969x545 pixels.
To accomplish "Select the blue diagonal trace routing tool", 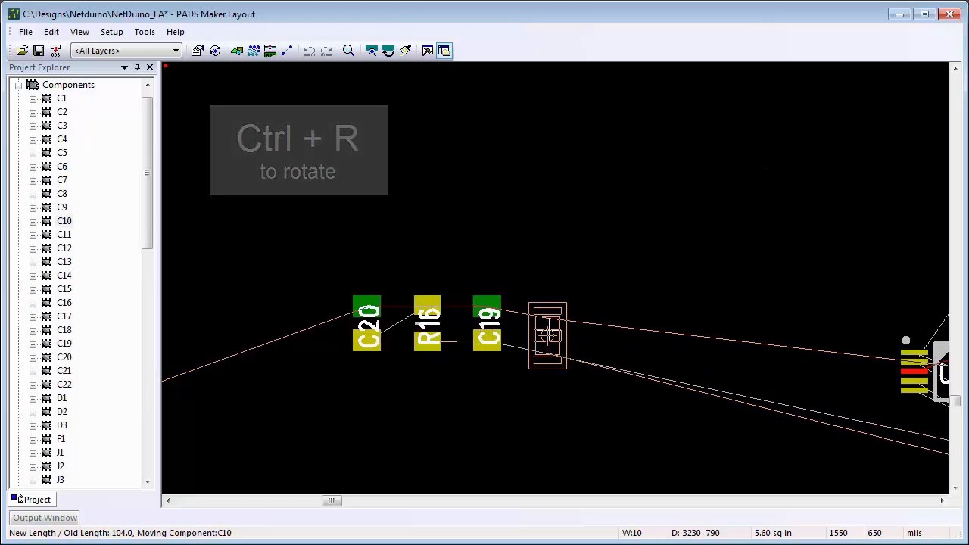I will [x=287, y=51].
